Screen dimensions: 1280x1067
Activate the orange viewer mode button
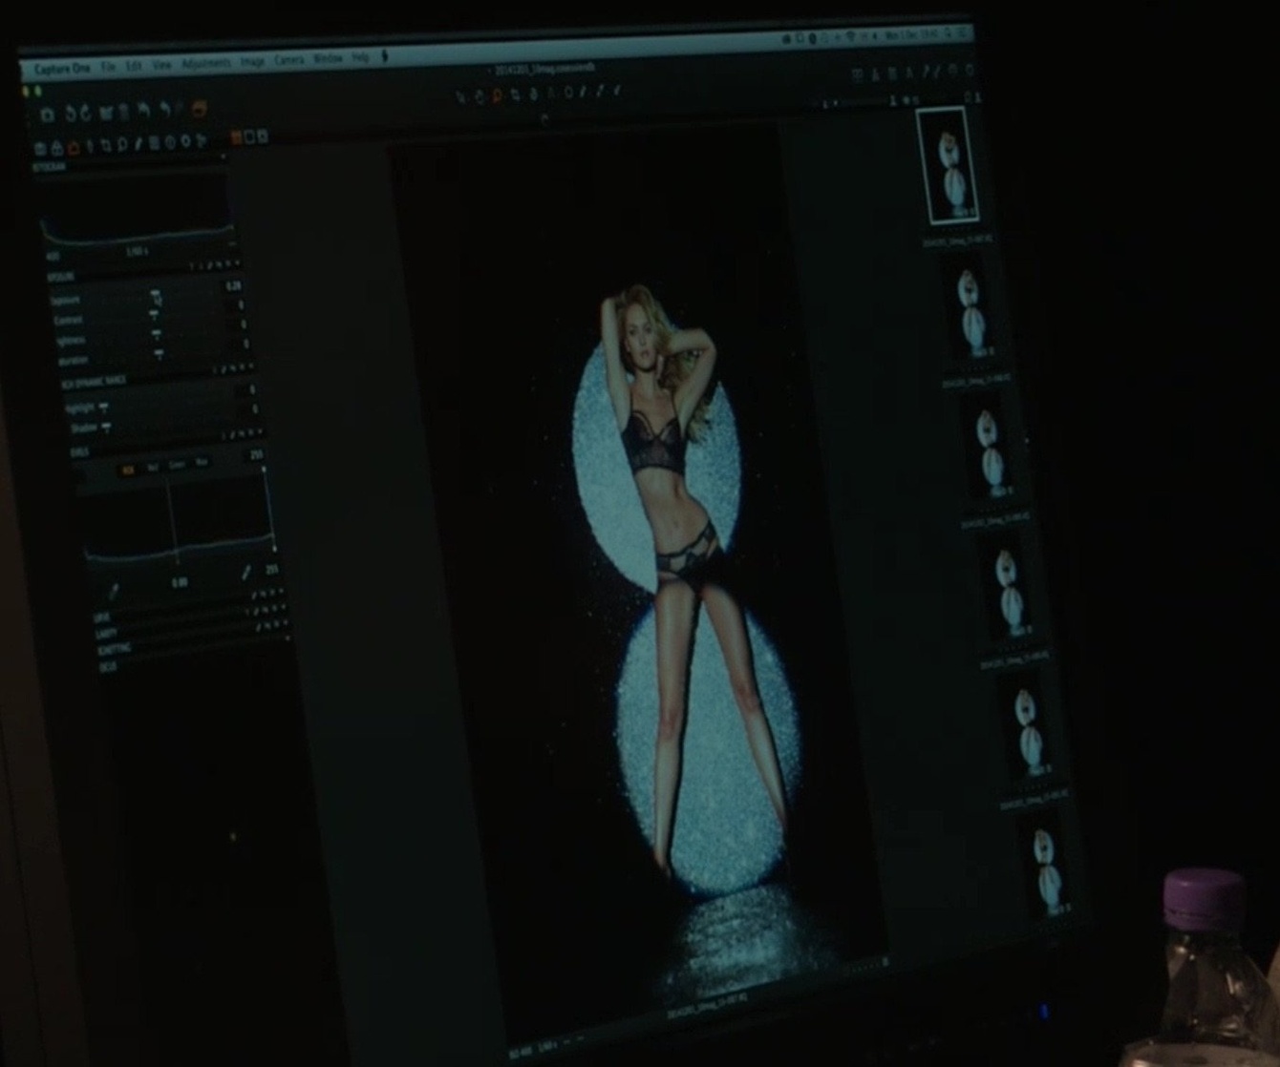coord(236,137)
